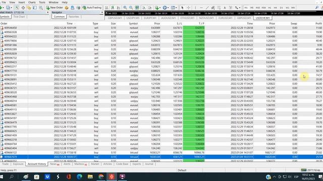Open the Strategy Tester icon
323x181 pixels.
point(41,8)
